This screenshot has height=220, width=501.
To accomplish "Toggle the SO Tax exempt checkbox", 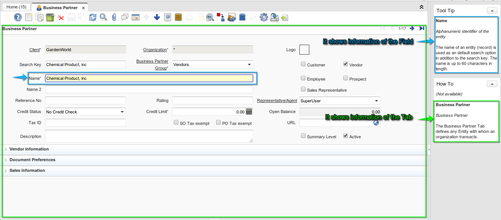I will tap(176, 122).
